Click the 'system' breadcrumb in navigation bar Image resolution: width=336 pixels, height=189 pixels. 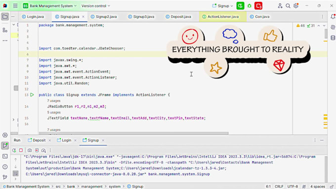tap(115, 187)
